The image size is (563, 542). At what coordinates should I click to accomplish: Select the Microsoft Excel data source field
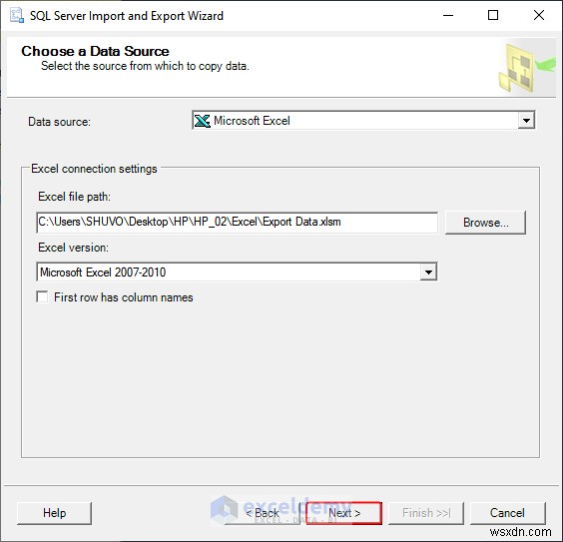point(363,120)
